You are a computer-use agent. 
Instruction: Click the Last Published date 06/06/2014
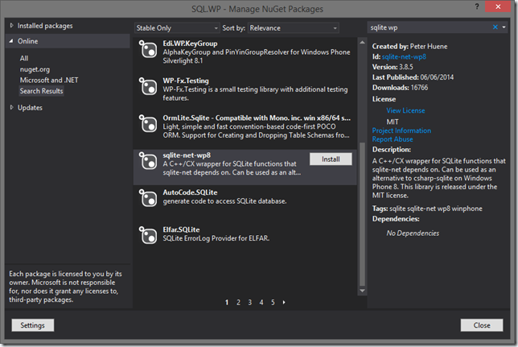click(437, 77)
